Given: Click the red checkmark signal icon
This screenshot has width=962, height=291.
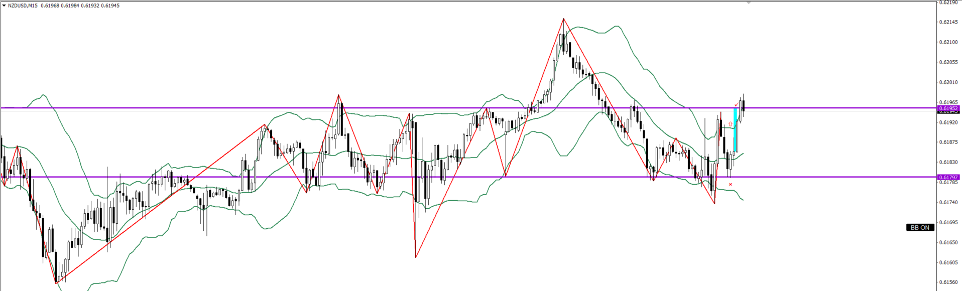Looking at the screenshot, I should coord(736,105).
